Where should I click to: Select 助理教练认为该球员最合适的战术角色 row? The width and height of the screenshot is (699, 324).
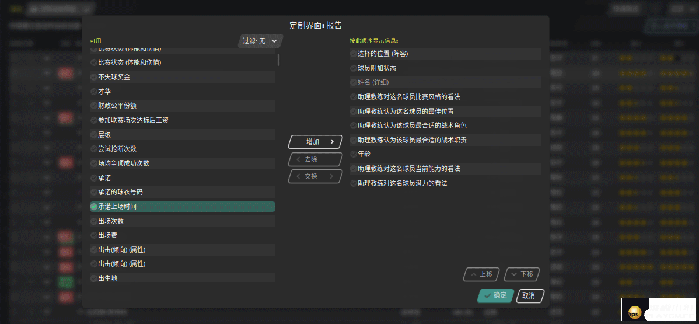pos(445,126)
